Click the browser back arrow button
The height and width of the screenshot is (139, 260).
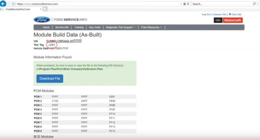coord(3,4)
